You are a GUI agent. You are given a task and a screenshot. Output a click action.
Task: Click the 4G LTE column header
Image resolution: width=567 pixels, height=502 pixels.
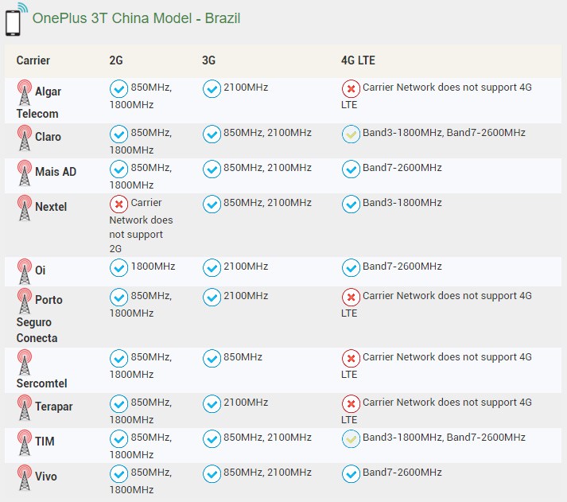(x=358, y=60)
